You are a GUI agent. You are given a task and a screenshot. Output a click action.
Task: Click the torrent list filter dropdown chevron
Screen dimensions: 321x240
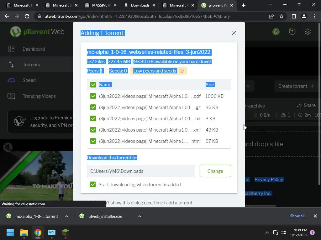coord(248,86)
